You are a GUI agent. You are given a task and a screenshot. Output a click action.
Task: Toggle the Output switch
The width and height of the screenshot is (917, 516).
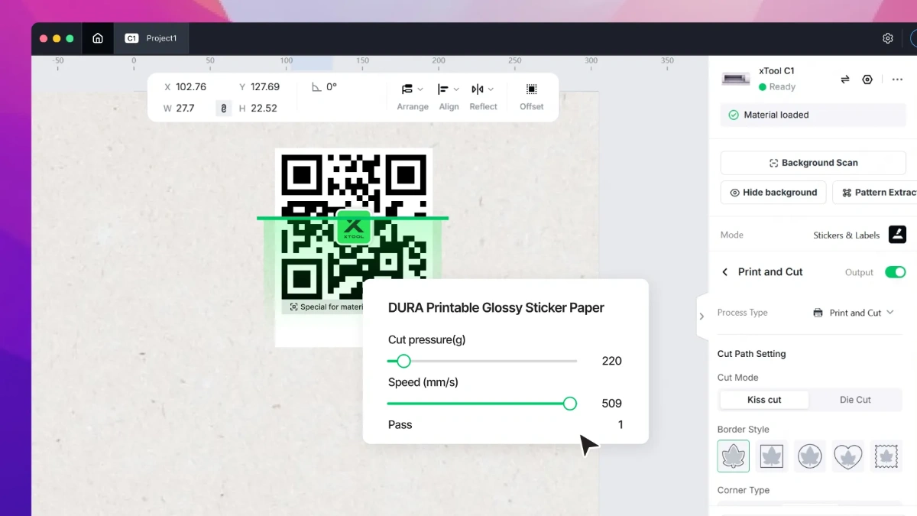tap(895, 272)
